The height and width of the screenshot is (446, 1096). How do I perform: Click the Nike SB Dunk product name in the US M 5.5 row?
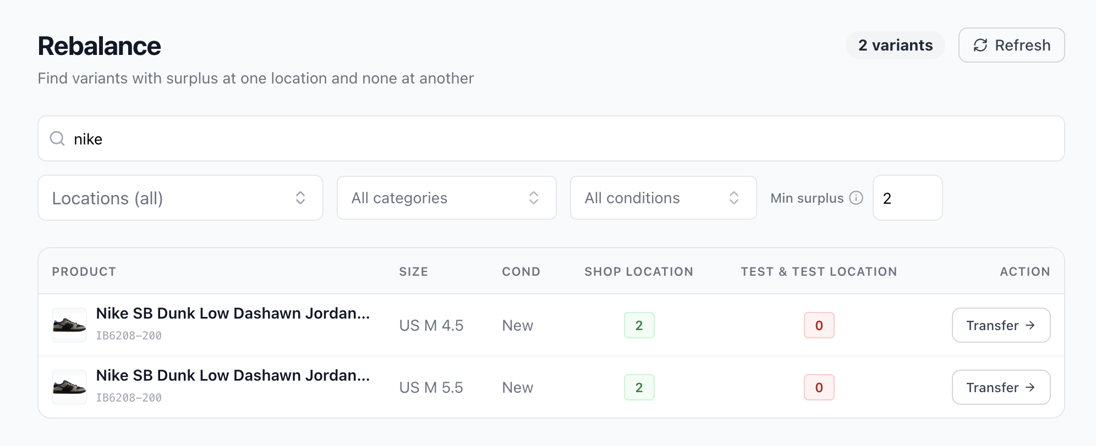pos(233,375)
